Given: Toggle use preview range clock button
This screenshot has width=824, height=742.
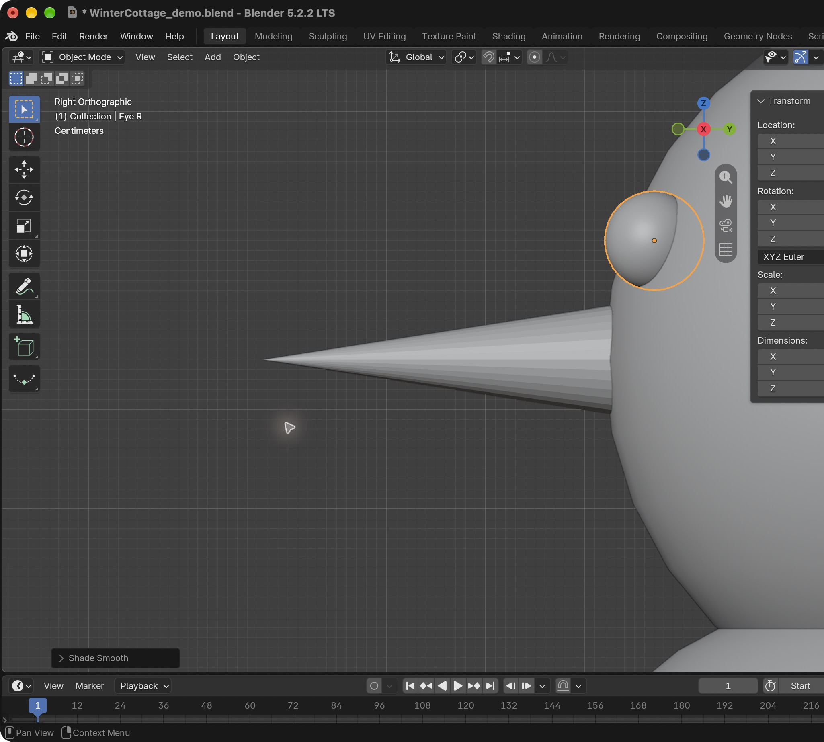Looking at the screenshot, I should coord(770,686).
